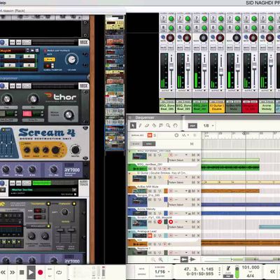The height and width of the screenshot is (280, 280).
Task: Select the Magnify tool in Sequencer toolbar
Action: pos(168,125)
